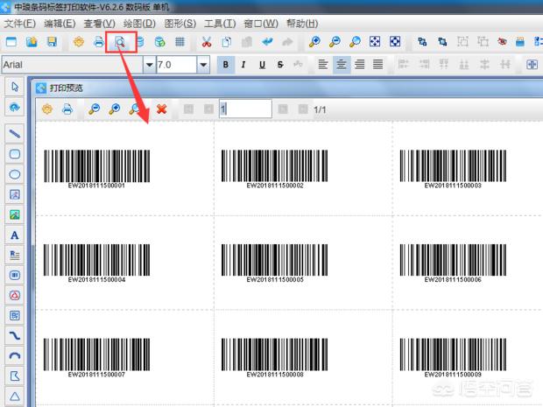Click the 1/1 page count text
The image size is (543, 407).
(320, 109)
